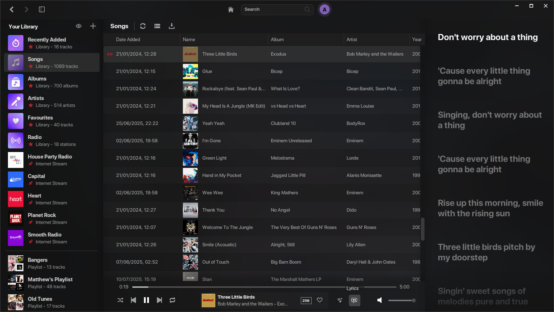Toggle the sidebar panel icon
Image resolution: width=554 pixels, height=312 pixels.
click(42, 9)
